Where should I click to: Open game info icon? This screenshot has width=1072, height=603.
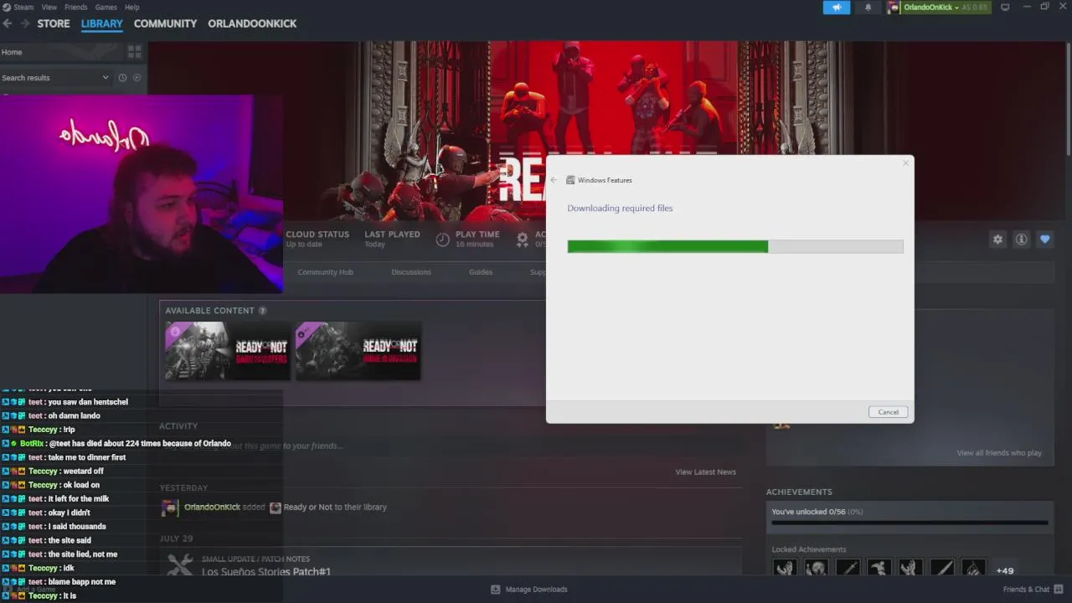[1021, 240]
